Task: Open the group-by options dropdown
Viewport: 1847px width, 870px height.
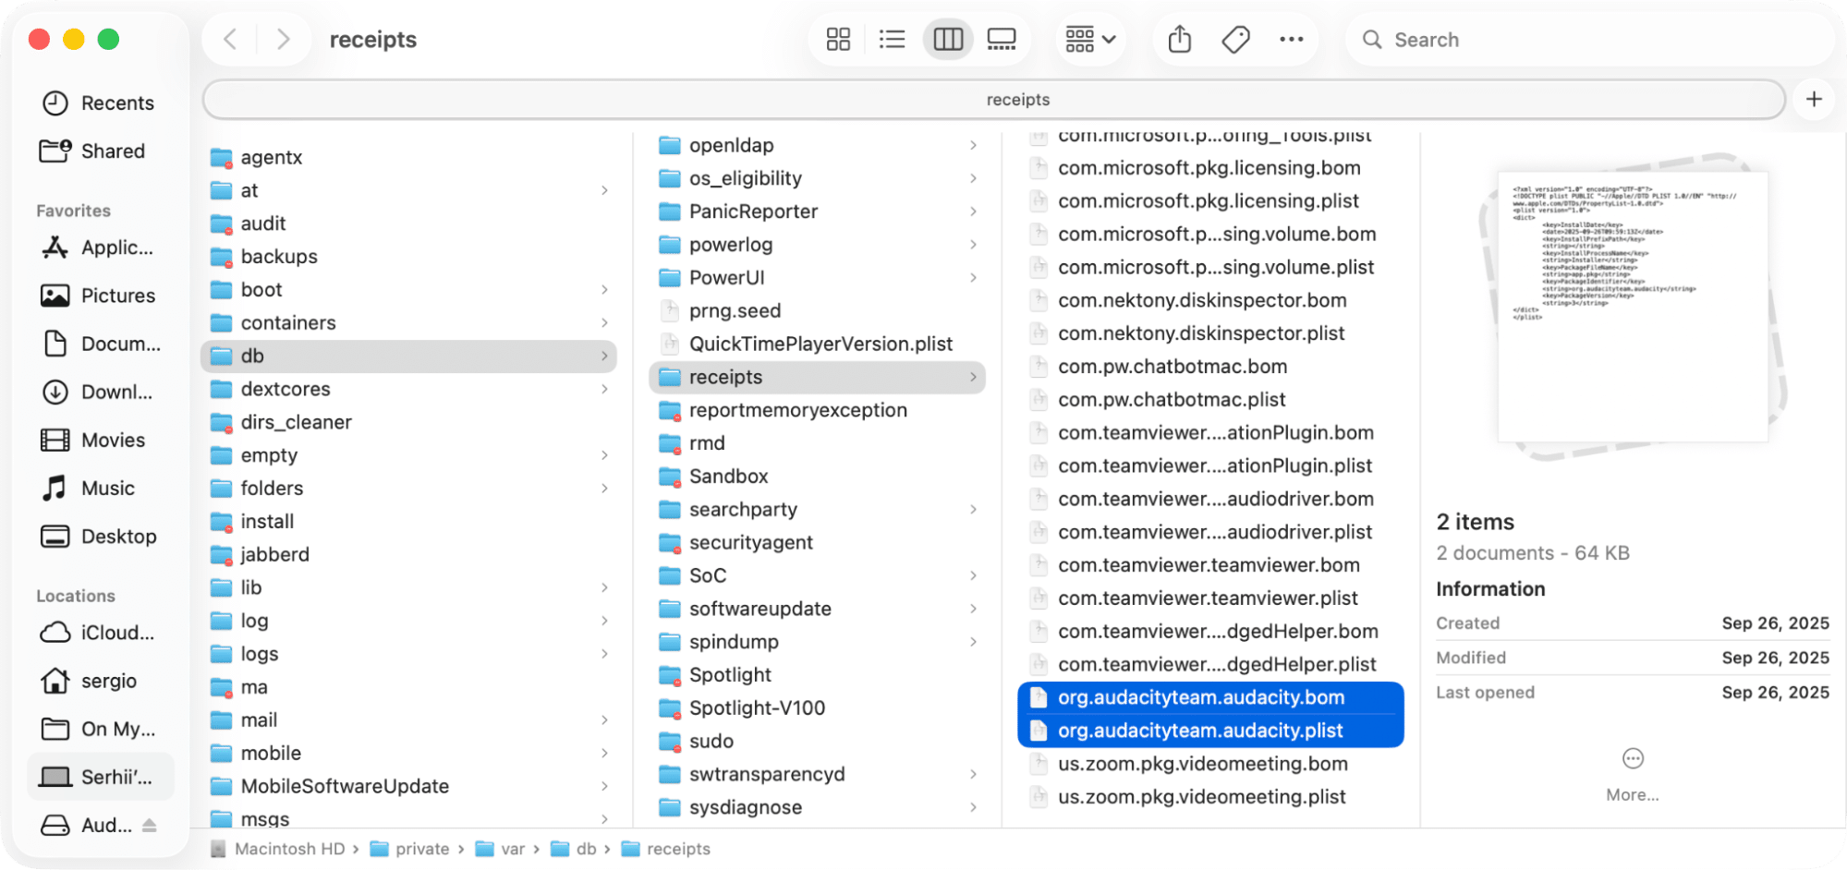Action: point(1090,40)
